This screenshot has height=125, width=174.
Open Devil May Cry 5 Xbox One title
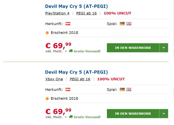pos(76,72)
